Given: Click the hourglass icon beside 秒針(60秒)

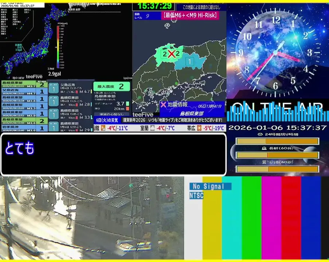Looking at the screenshot, I should (264, 162).
